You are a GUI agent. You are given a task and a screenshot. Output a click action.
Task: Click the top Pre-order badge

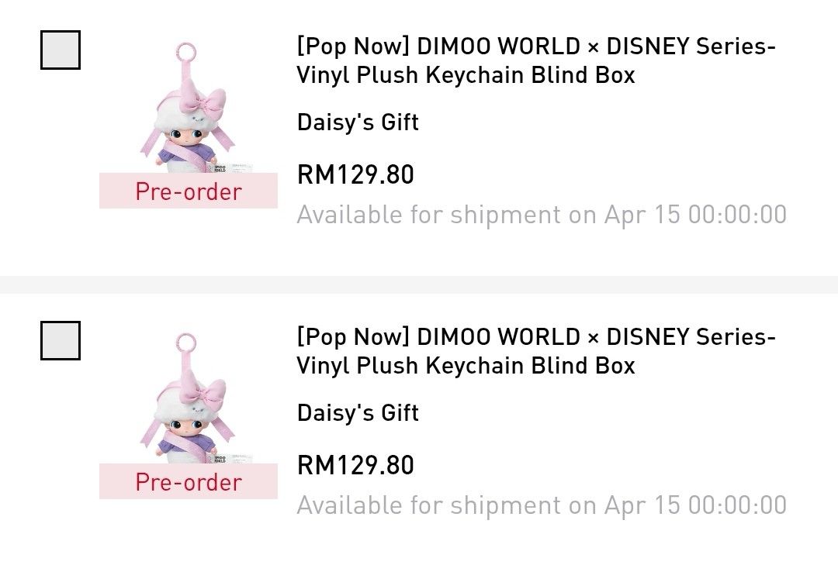click(188, 191)
